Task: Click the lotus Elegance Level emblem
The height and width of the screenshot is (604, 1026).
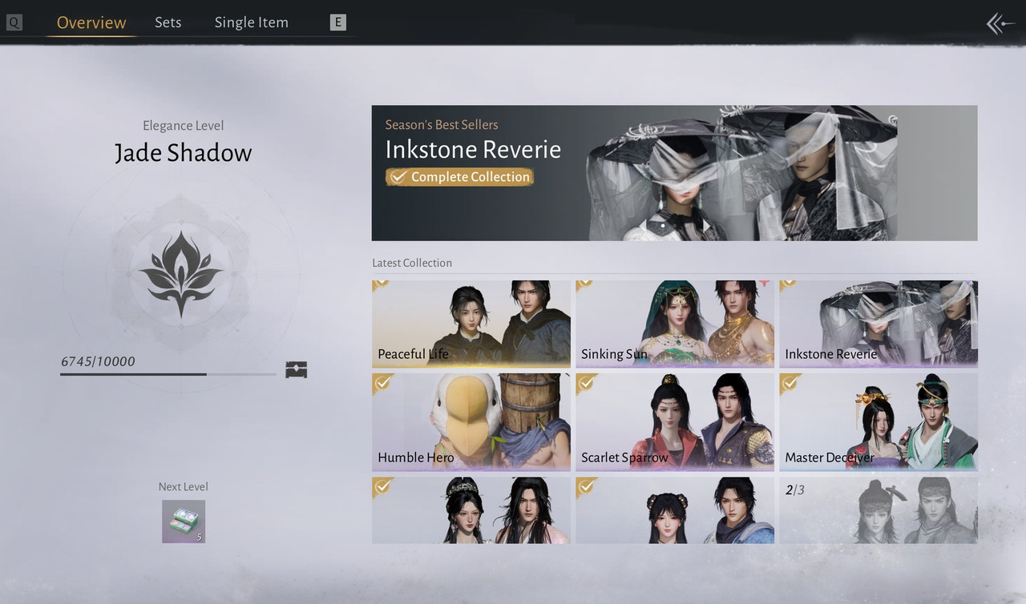Action: [x=180, y=275]
